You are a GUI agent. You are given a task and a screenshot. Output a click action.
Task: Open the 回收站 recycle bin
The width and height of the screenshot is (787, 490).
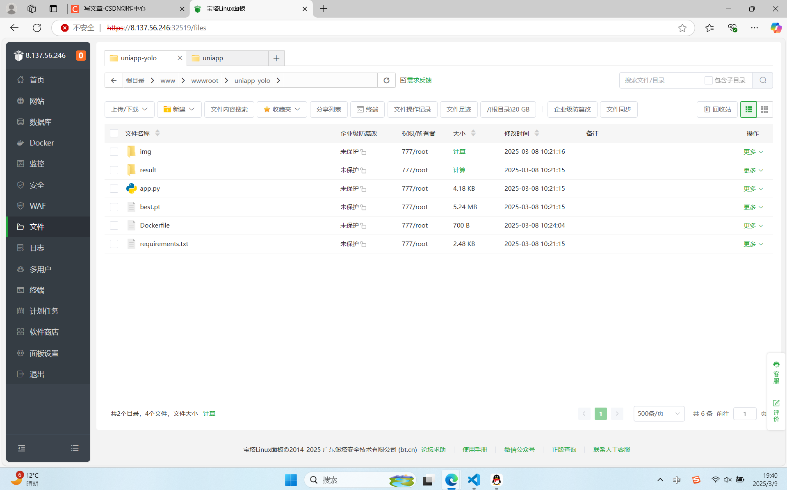717,109
